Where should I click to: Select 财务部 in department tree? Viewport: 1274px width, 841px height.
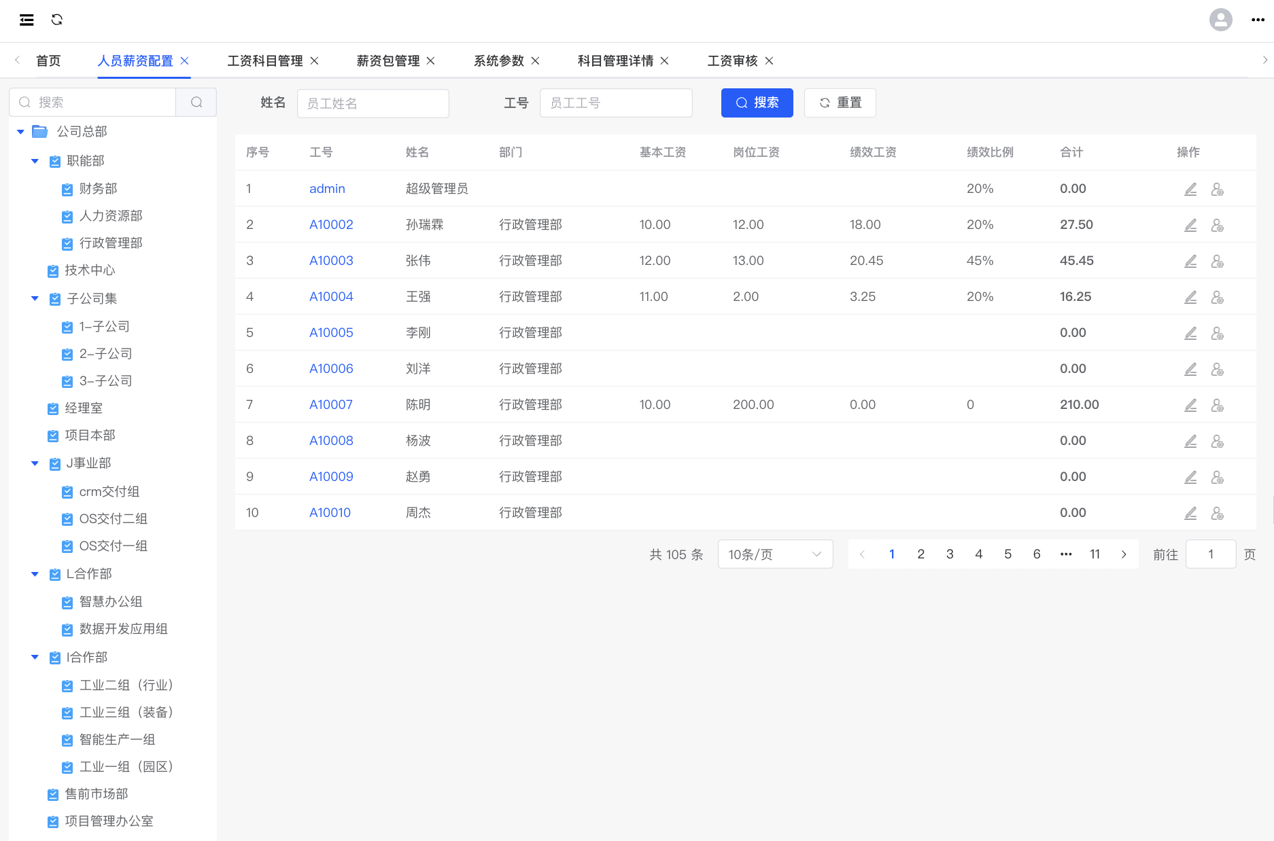[x=98, y=189]
